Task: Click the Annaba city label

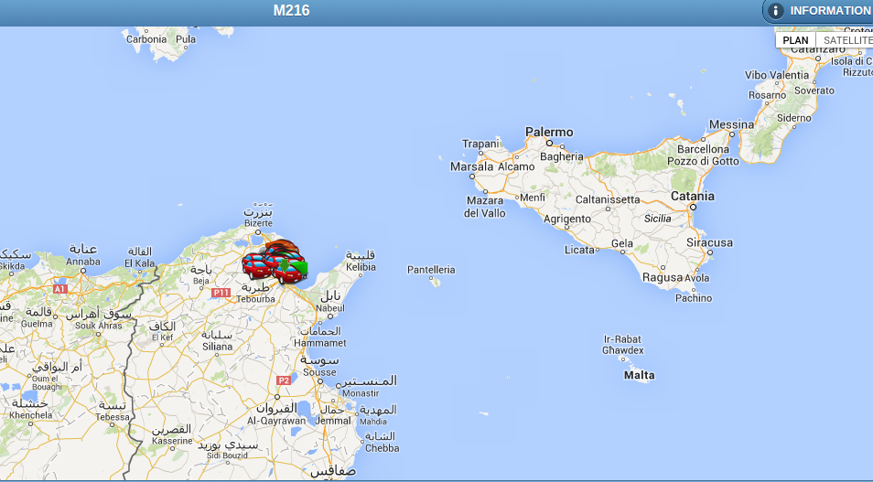Action: [83, 262]
